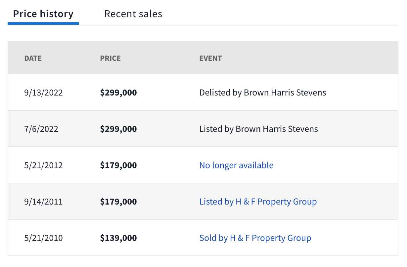This screenshot has width=407, height=267.
Task: Select the 7/6/2022 date cell
Action: (41, 129)
